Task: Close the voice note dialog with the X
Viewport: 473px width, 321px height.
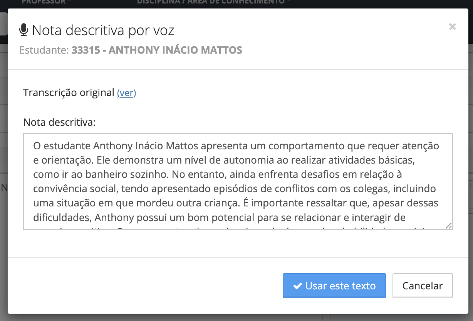Action: tap(452, 27)
